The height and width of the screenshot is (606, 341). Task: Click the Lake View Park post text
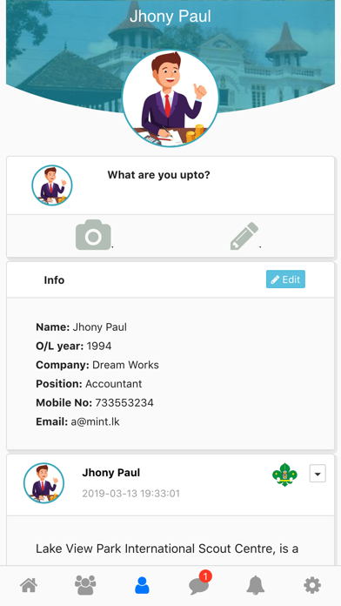[x=167, y=549]
